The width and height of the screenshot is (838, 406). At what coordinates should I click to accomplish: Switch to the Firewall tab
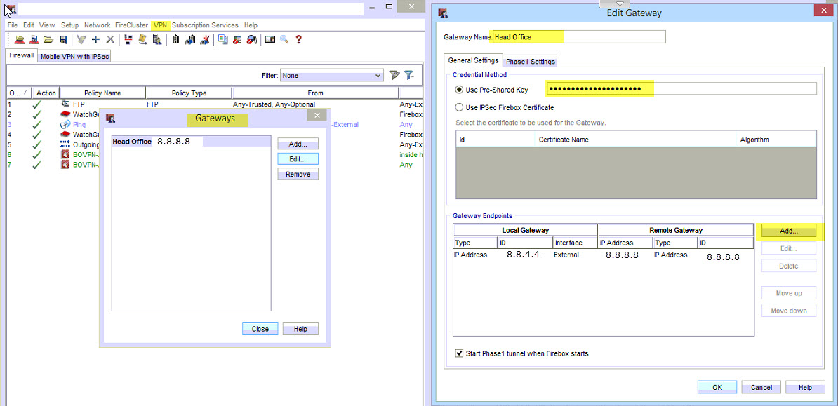tap(21, 55)
